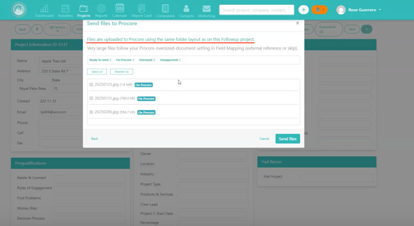Click the Email field
Screen dimensions: 414x226
[x=61, y=112]
